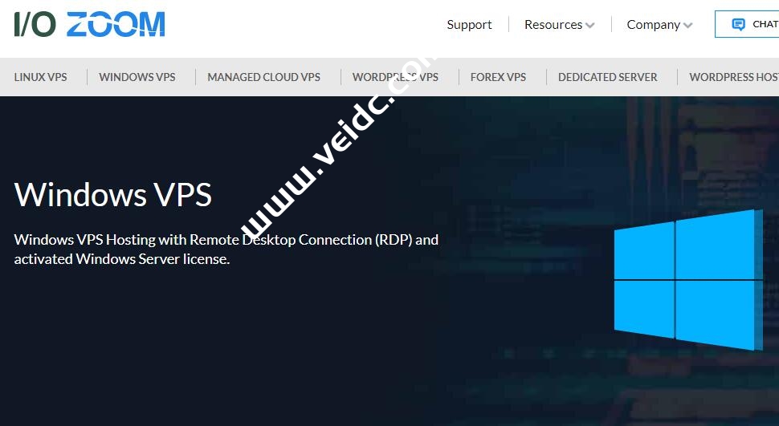This screenshot has height=426, width=779.
Task: Click the 'Windows VPS' heading
Action: point(113,194)
